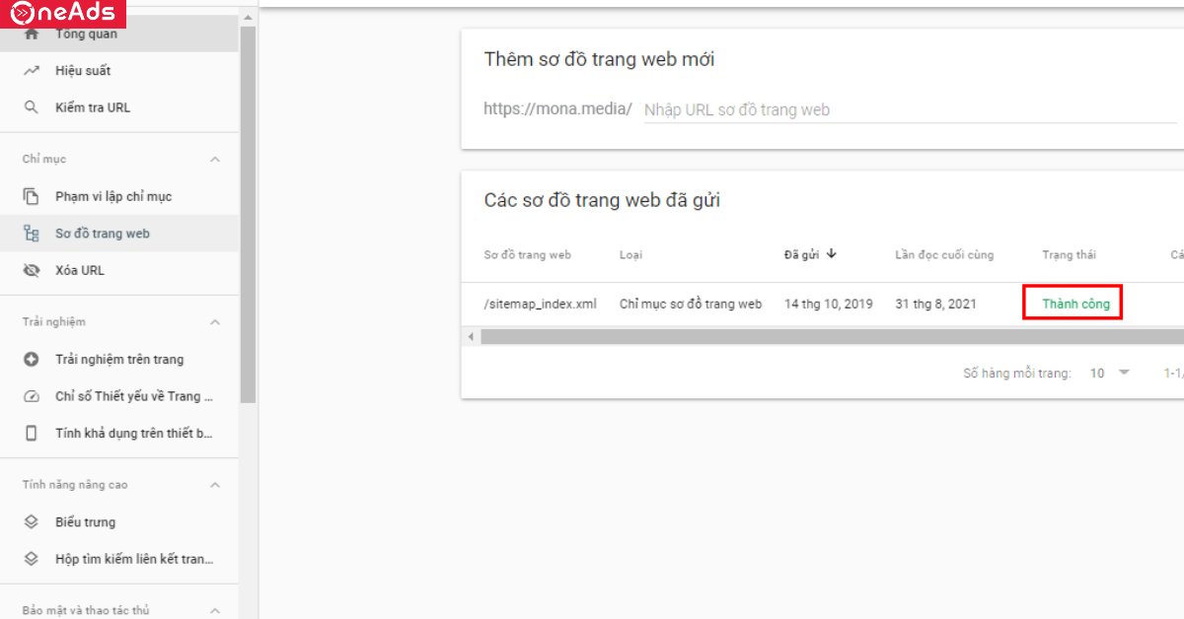
Task: Click the plus-circle icon beside Trải nghiệm trên trang
Action: click(x=32, y=359)
